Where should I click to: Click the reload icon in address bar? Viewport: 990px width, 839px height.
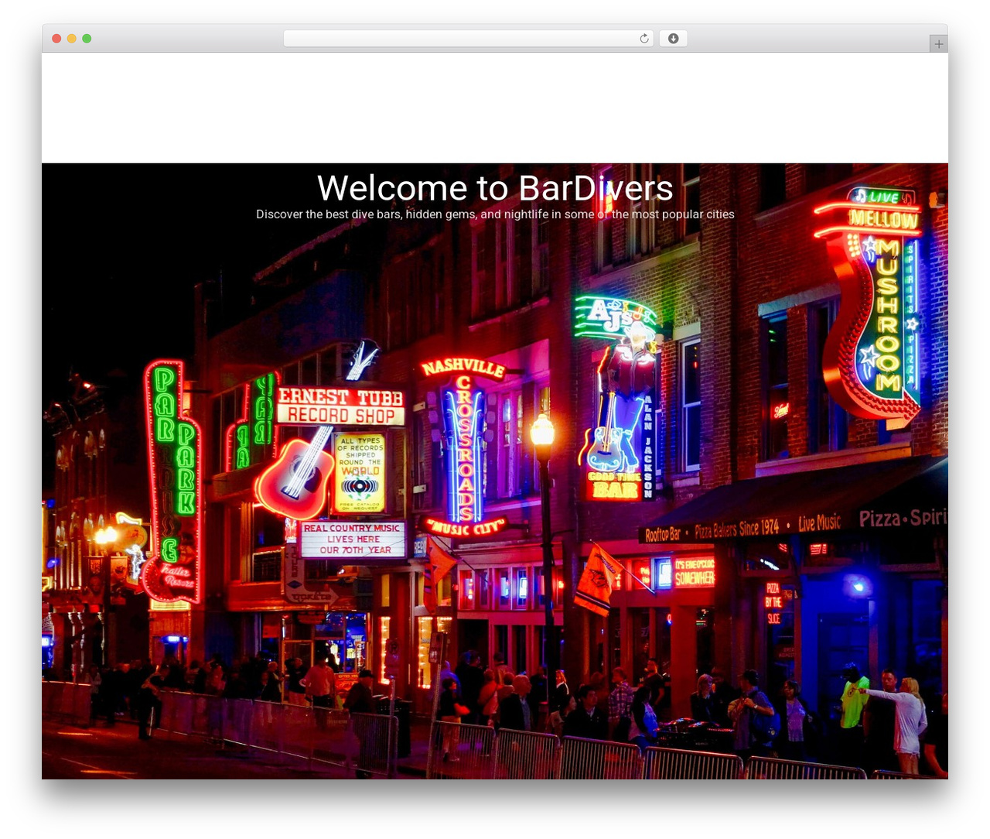(x=643, y=39)
